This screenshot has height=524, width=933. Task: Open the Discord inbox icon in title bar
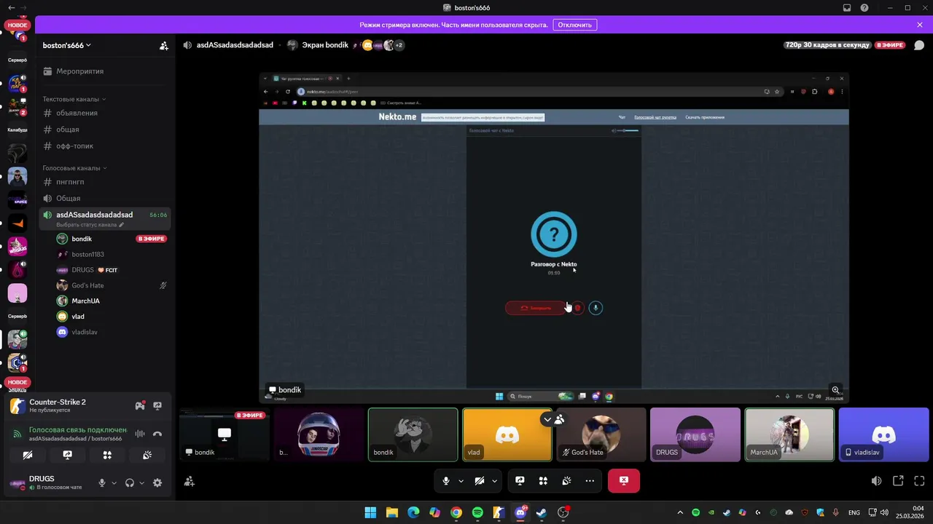847,8
